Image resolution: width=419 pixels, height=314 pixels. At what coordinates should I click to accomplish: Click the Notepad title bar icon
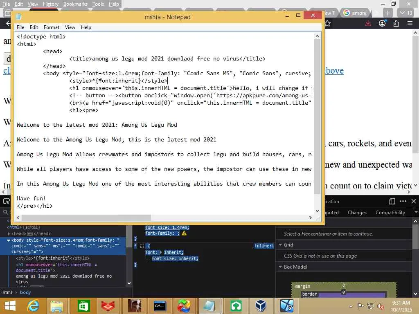pyautogui.click(x=18, y=17)
